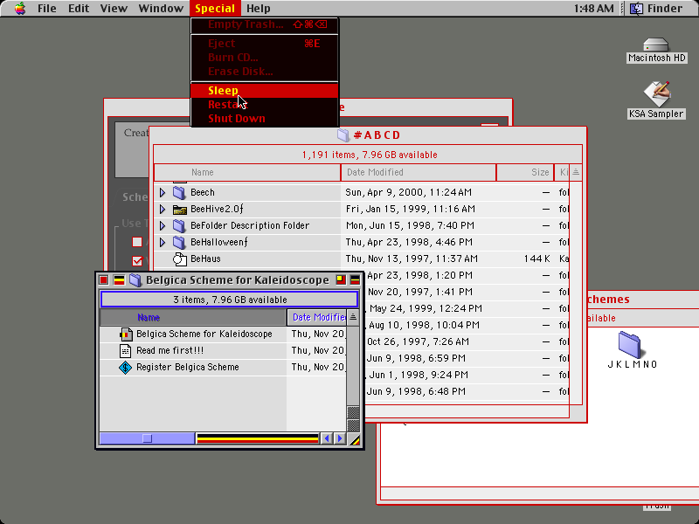
Task: Click left scroll arrow in Belgica window
Action: 326,439
